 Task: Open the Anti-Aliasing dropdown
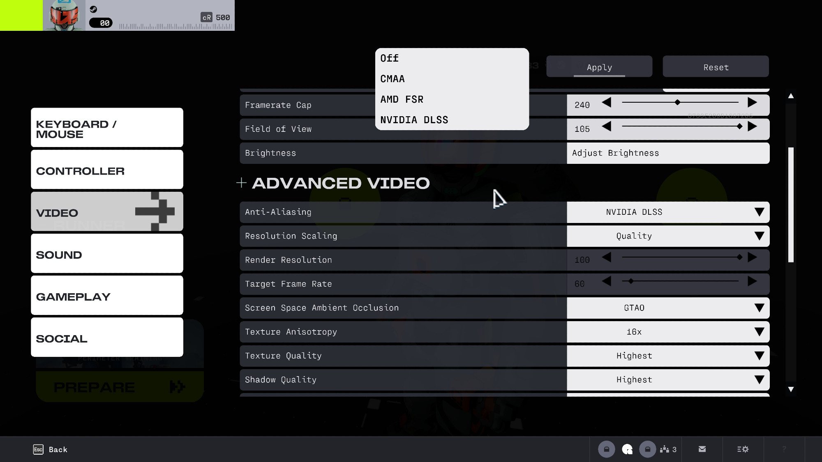[668, 212]
